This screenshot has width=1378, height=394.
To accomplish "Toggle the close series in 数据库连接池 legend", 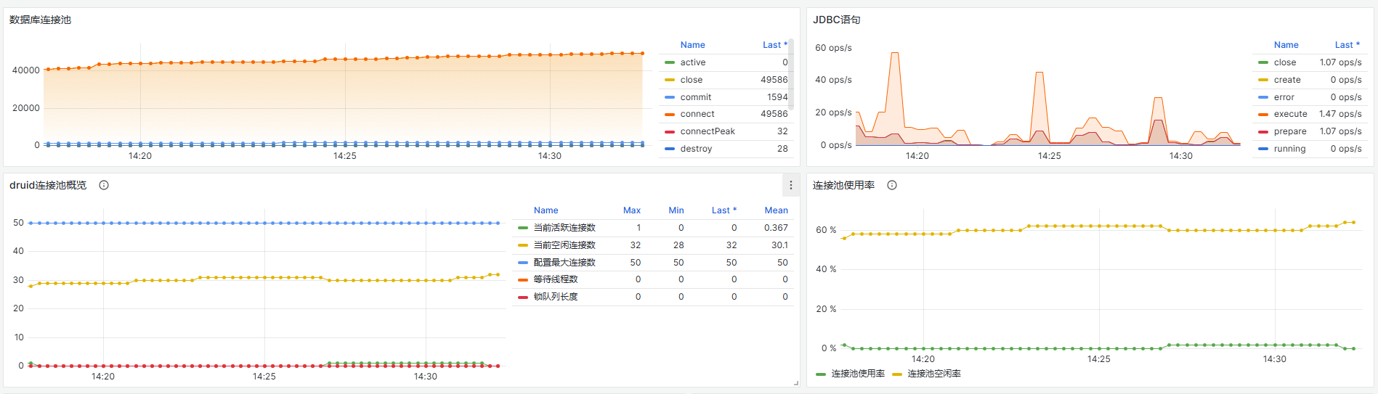I will (691, 80).
